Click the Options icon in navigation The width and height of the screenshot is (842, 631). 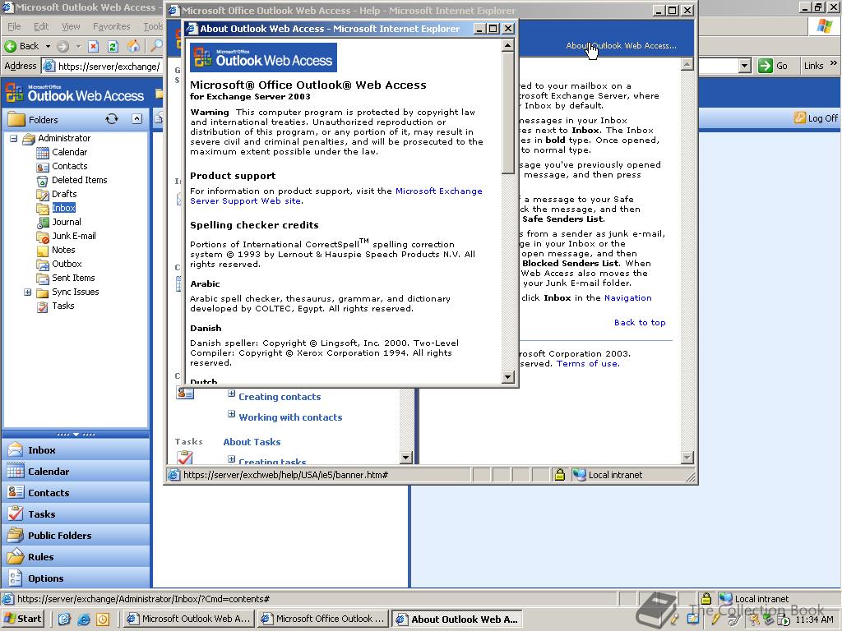[x=16, y=578]
